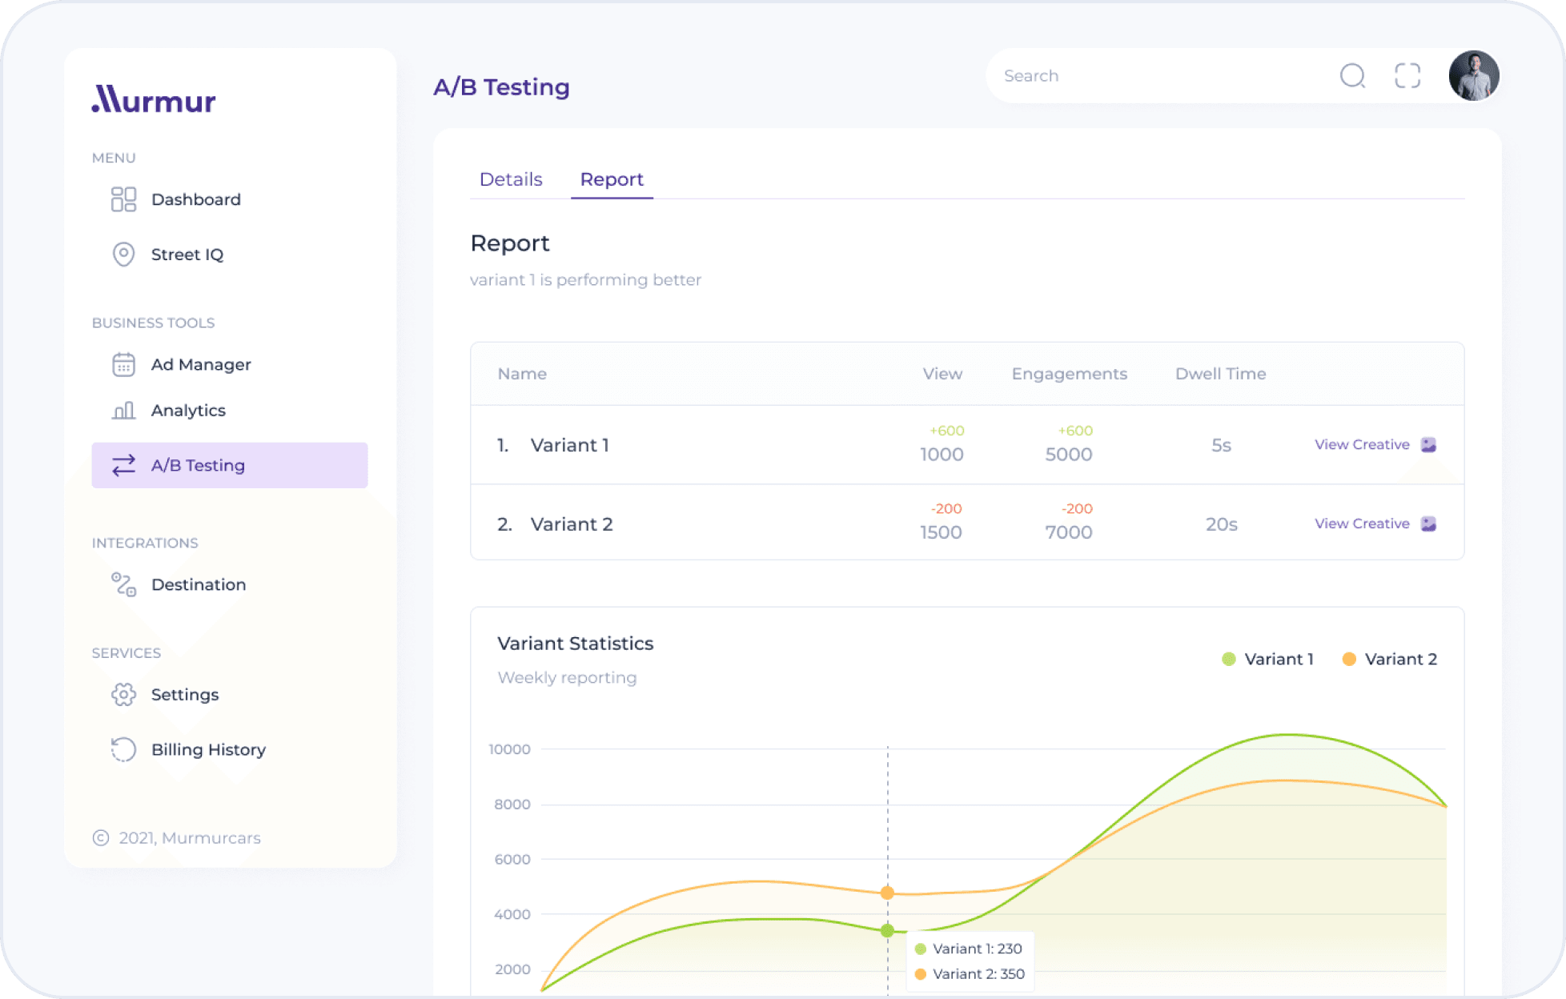The height and width of the screenshot is (999, 1566).
Task: Open View Creative for Variant 1
Action: tap(1362, 445)
